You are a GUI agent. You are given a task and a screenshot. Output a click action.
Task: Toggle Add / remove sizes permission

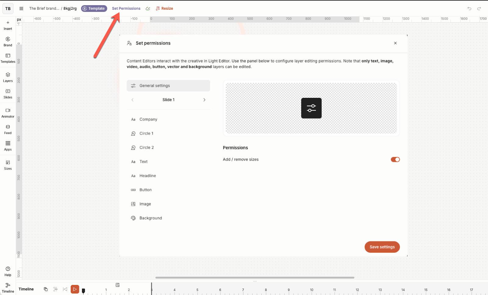[395, 160]
